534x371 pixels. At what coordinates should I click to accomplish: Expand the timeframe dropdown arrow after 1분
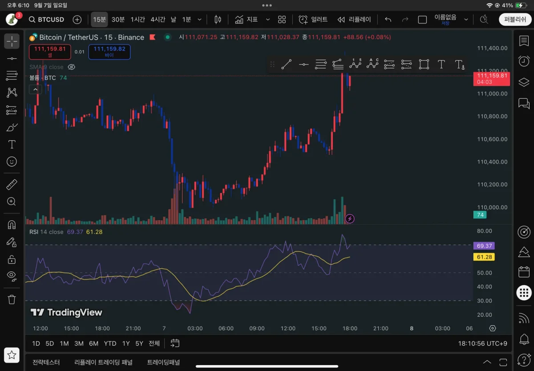point(199,20)
